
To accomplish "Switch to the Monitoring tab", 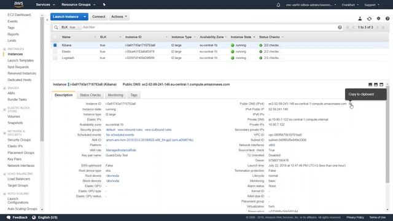I will 115,95.
